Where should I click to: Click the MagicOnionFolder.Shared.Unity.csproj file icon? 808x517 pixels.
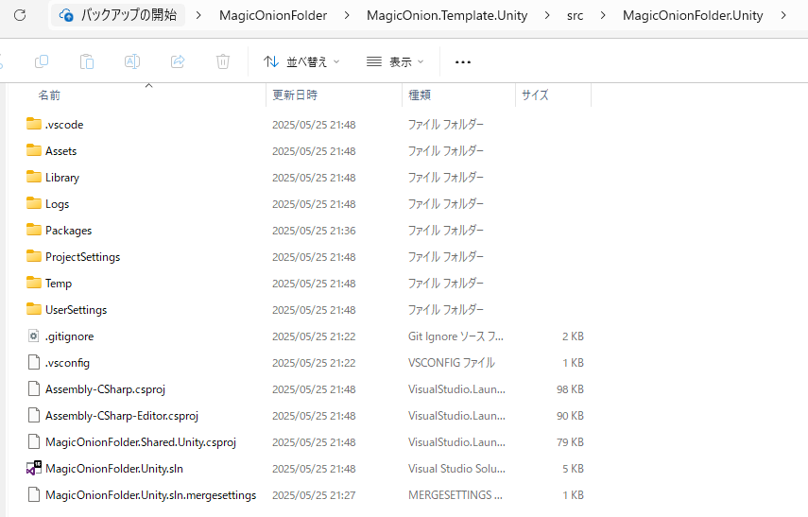tap(33, 441)
